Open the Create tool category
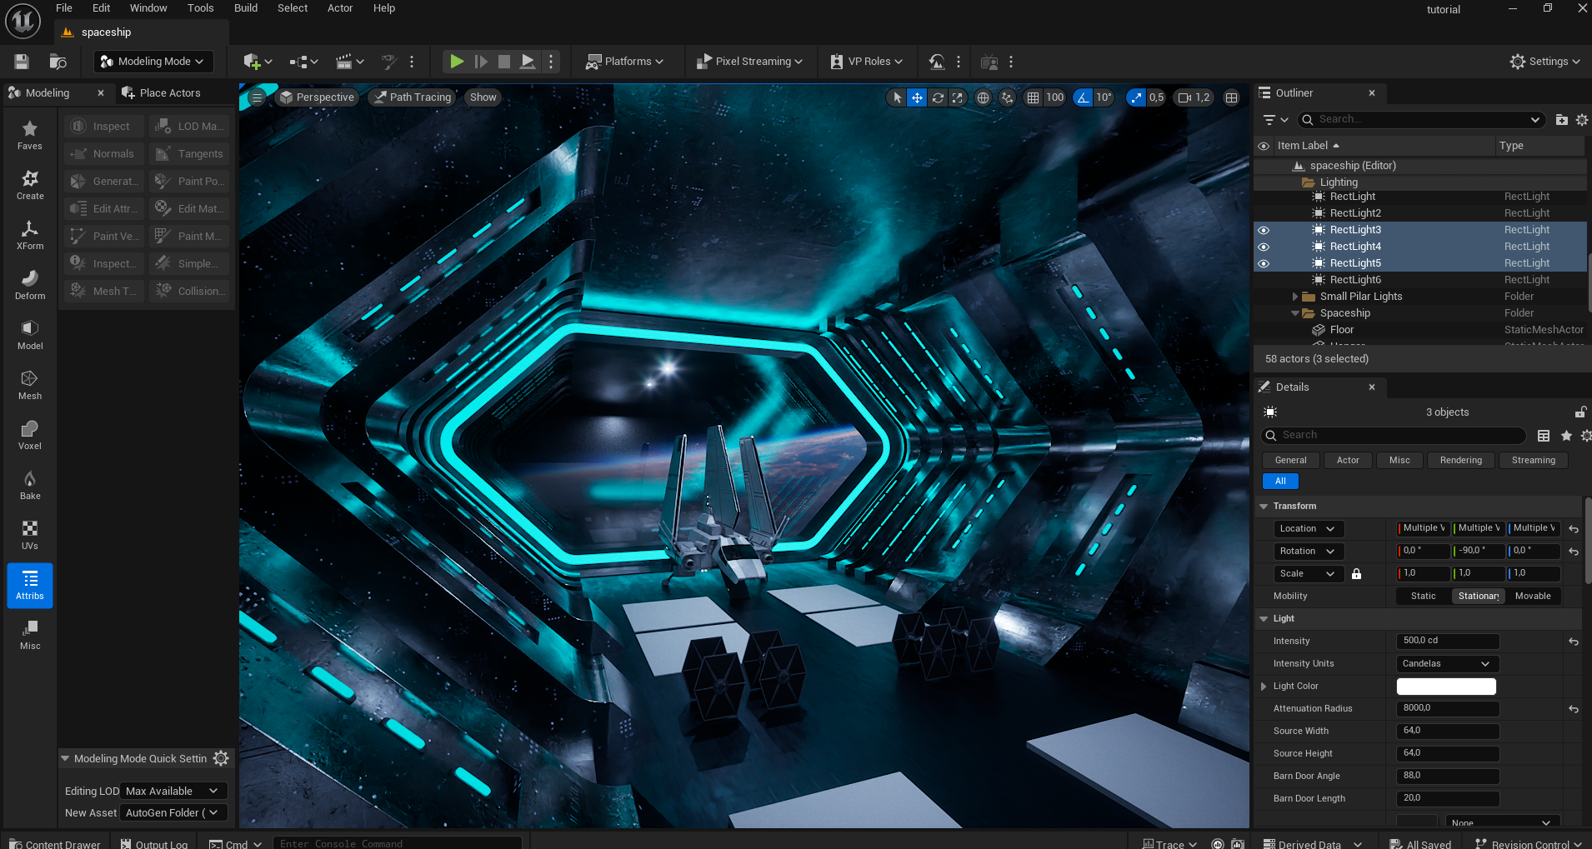 point(29,186)
